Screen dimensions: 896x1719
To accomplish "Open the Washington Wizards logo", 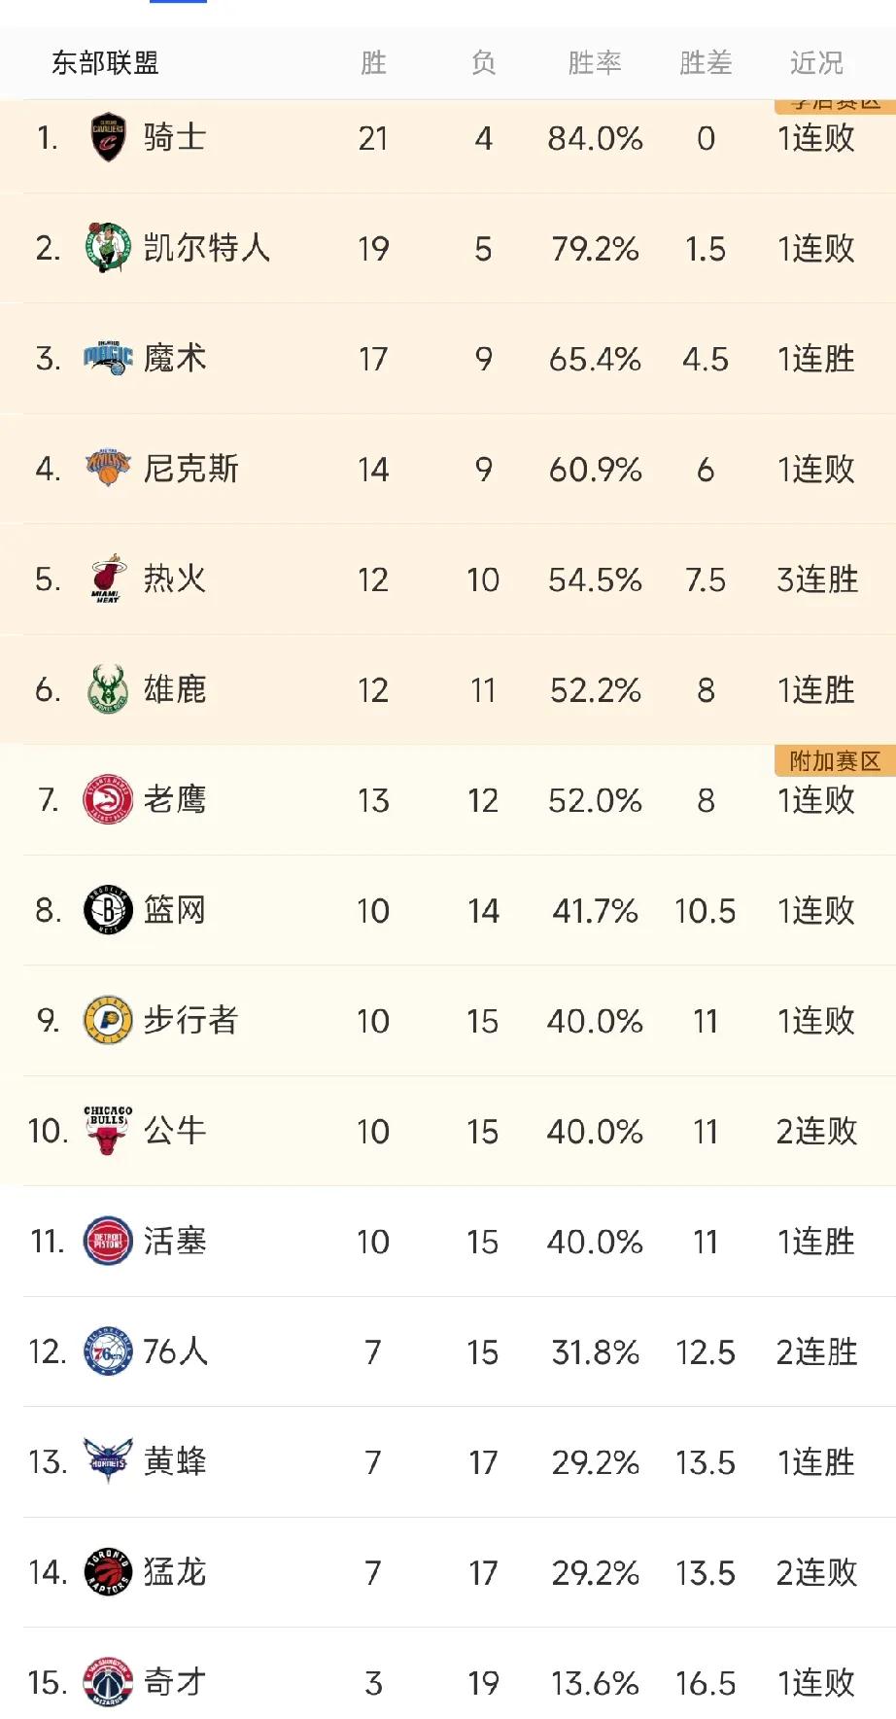I will pos(108,1682).
